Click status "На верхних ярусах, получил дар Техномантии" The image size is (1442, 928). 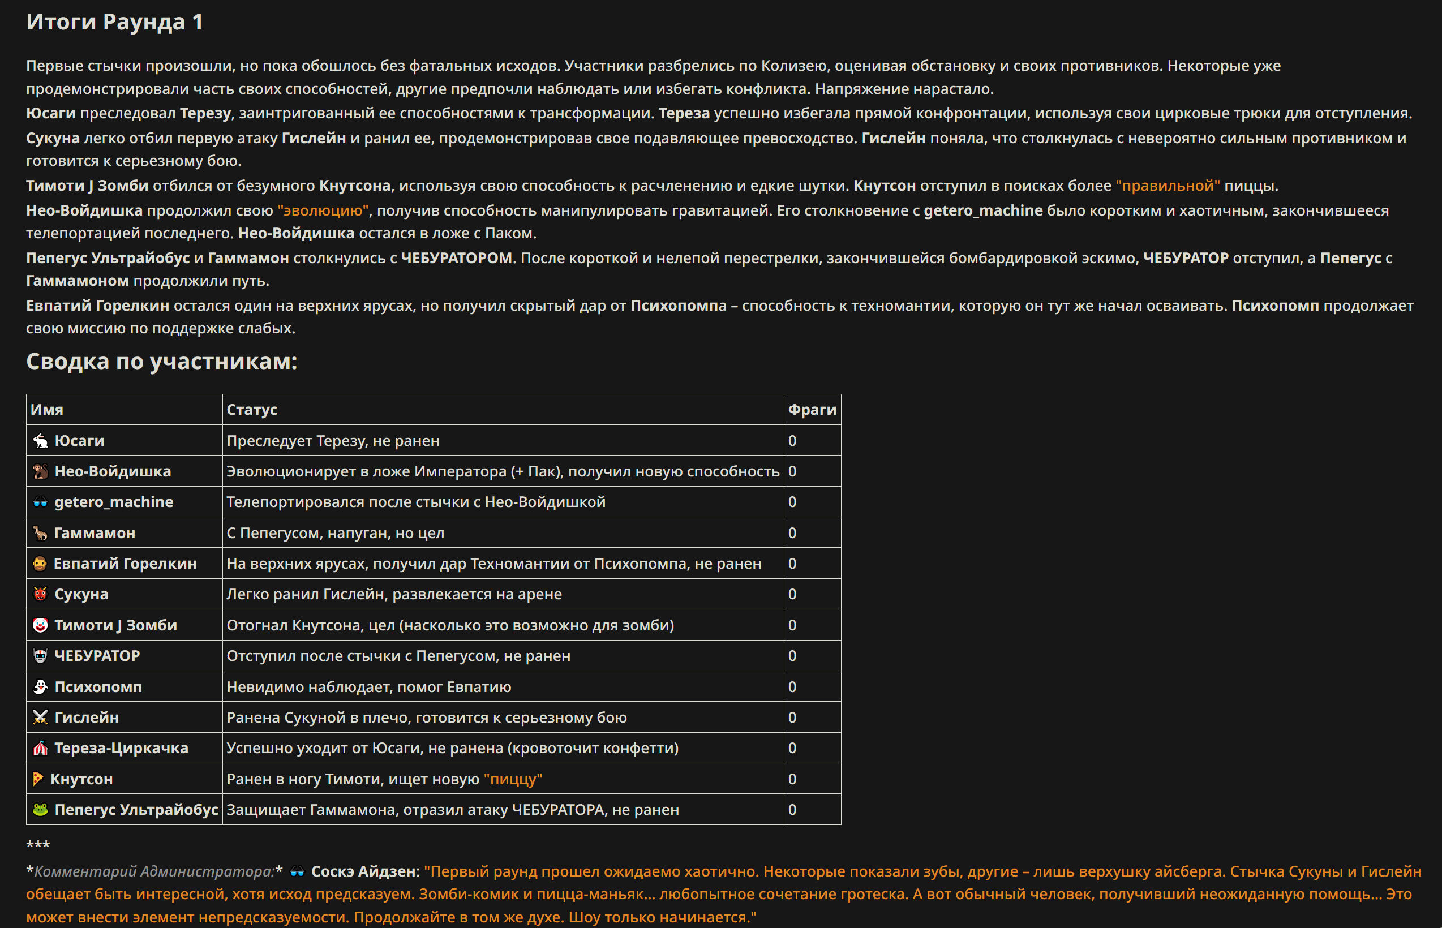click(398, 564)
